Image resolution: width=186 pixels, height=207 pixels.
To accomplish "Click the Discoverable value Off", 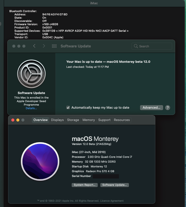I will (44, 21).
